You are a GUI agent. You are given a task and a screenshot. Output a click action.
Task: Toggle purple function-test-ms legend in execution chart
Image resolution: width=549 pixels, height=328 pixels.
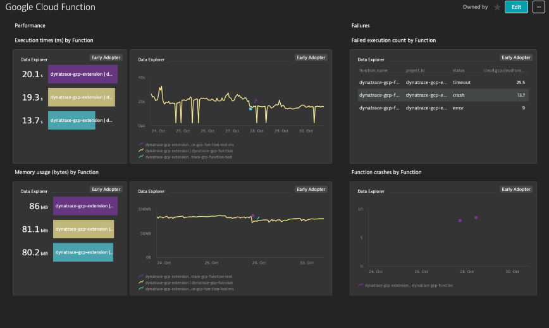tap(186, 145)
